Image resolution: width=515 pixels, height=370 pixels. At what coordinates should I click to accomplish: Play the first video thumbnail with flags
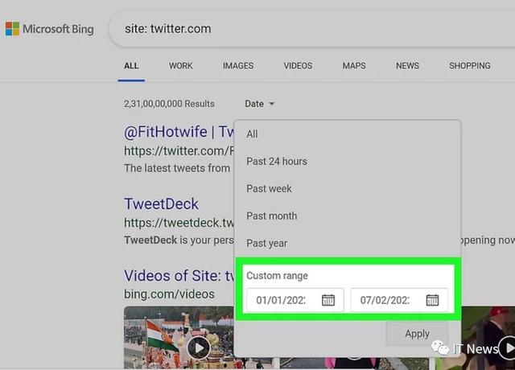tap(199, 347)
